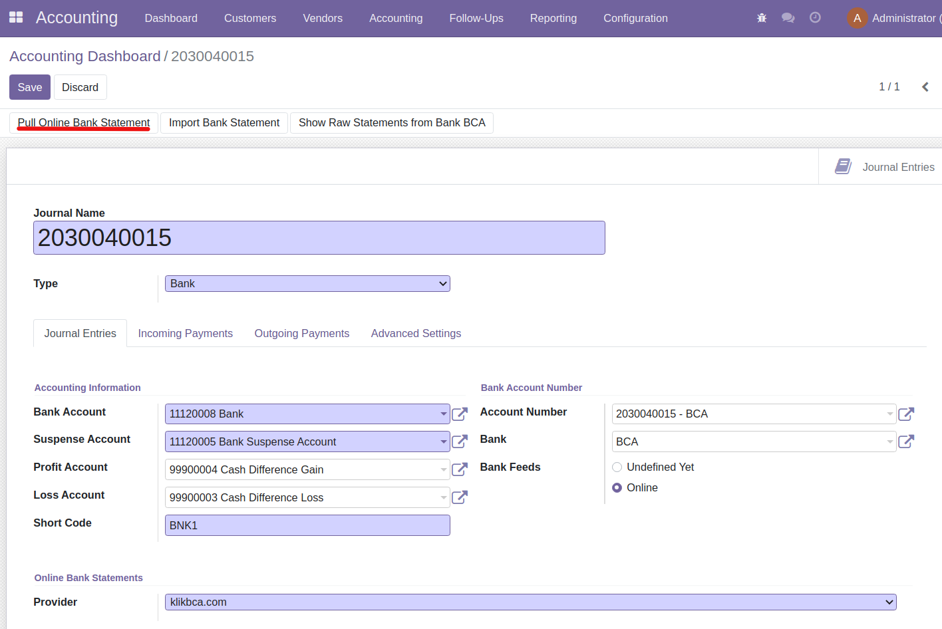The image size is (942, 629).
Task: Open the Reporting menu
Action: [553, 18]
